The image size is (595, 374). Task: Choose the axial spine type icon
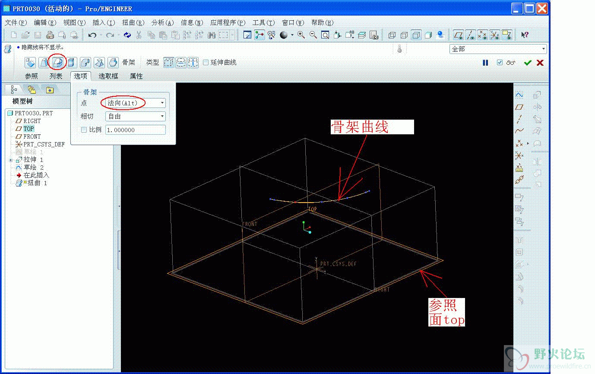[x=193, y=63]
